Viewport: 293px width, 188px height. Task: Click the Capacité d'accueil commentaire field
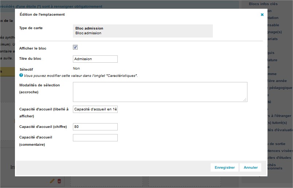tap(95, 138)
